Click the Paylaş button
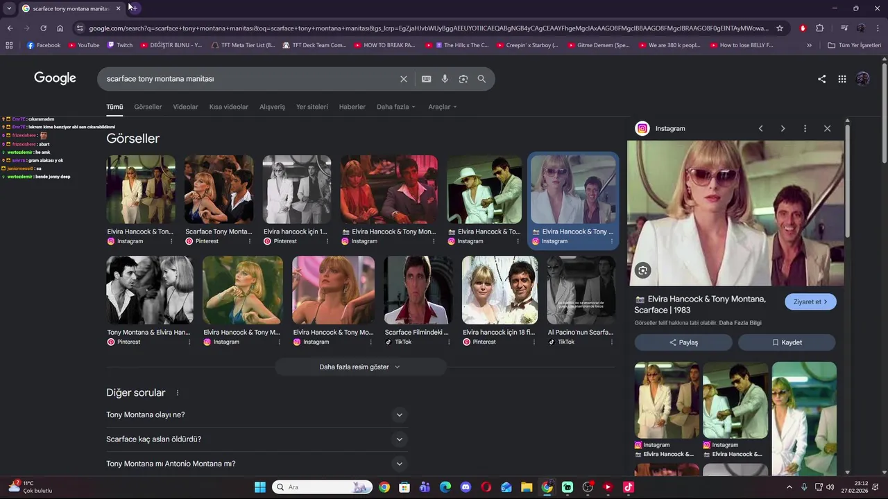Image resolution: width=888 pixels, height=499 pixels. (683, 342)
